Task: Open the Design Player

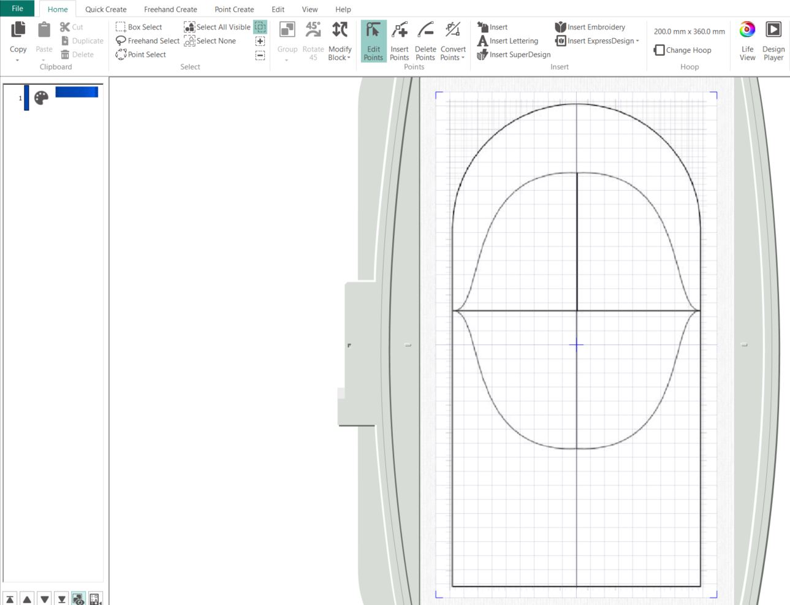Action: pyautogui.click(x=773, y=41)
